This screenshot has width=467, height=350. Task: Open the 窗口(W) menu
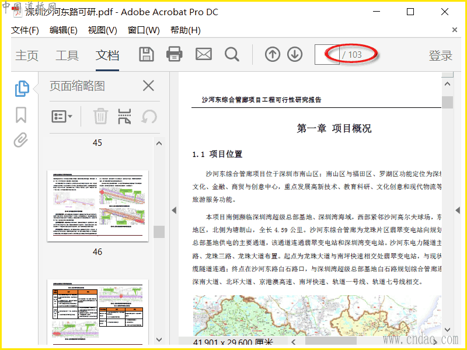(144, 30)
